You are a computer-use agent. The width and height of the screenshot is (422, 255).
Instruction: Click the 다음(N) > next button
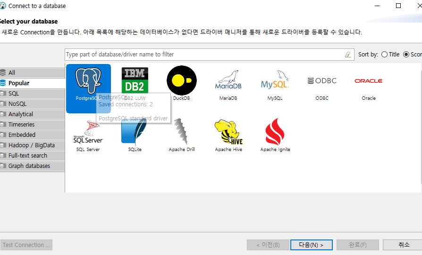(x=312, y=245)
